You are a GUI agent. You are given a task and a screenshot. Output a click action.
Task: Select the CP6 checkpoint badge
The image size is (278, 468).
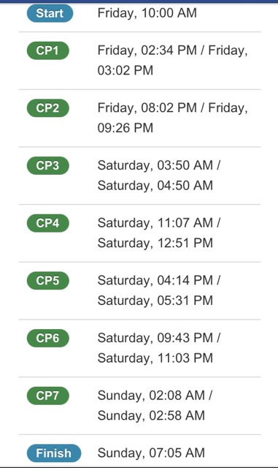coord(48,338)
